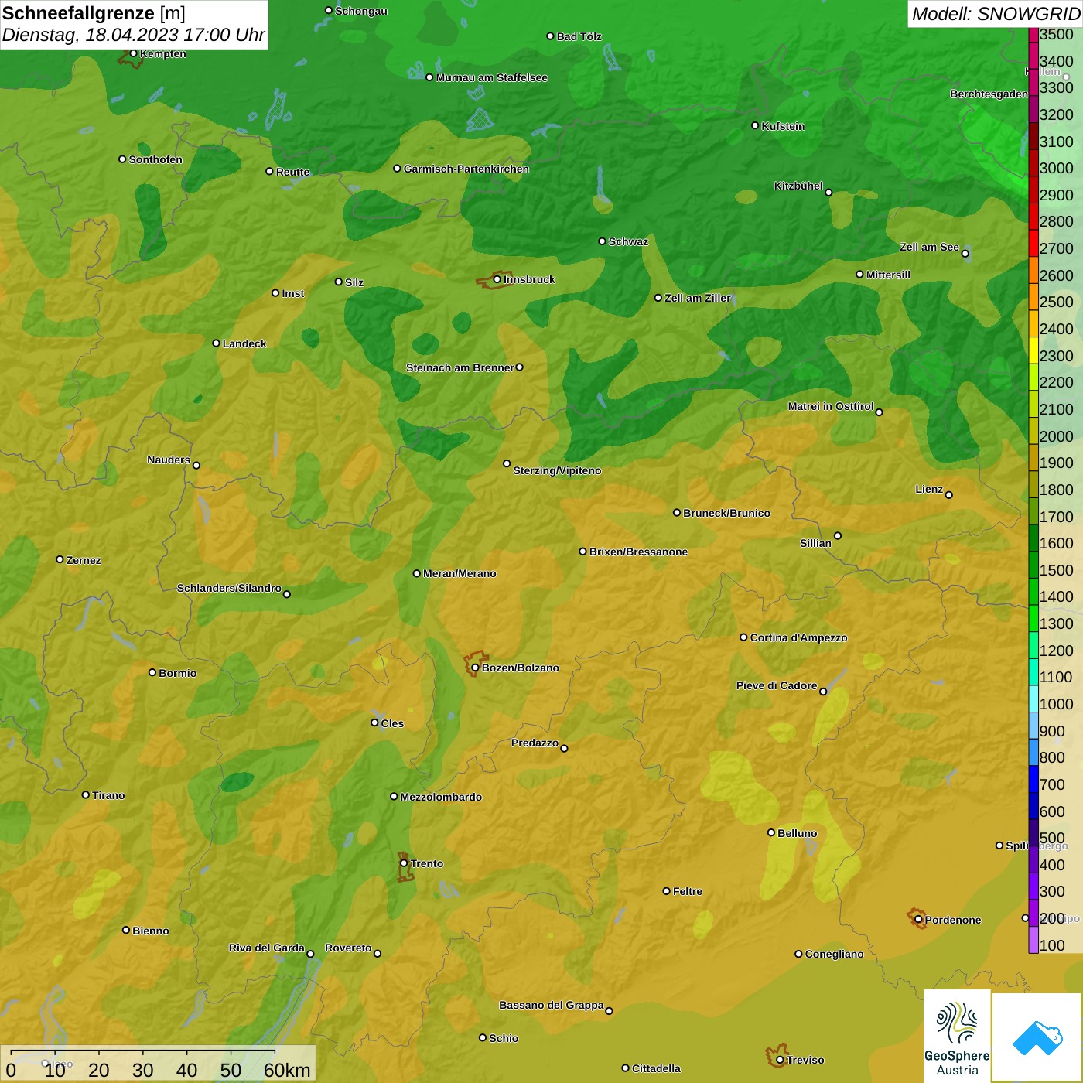This screenshot has height=1083, width=1083.
Task: Click the Kufstein location dot
Action: pos(755,125)
